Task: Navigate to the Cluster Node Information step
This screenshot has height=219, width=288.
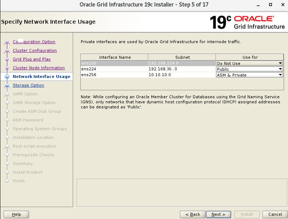Action: pyautogui.click(x=39, y=68)
